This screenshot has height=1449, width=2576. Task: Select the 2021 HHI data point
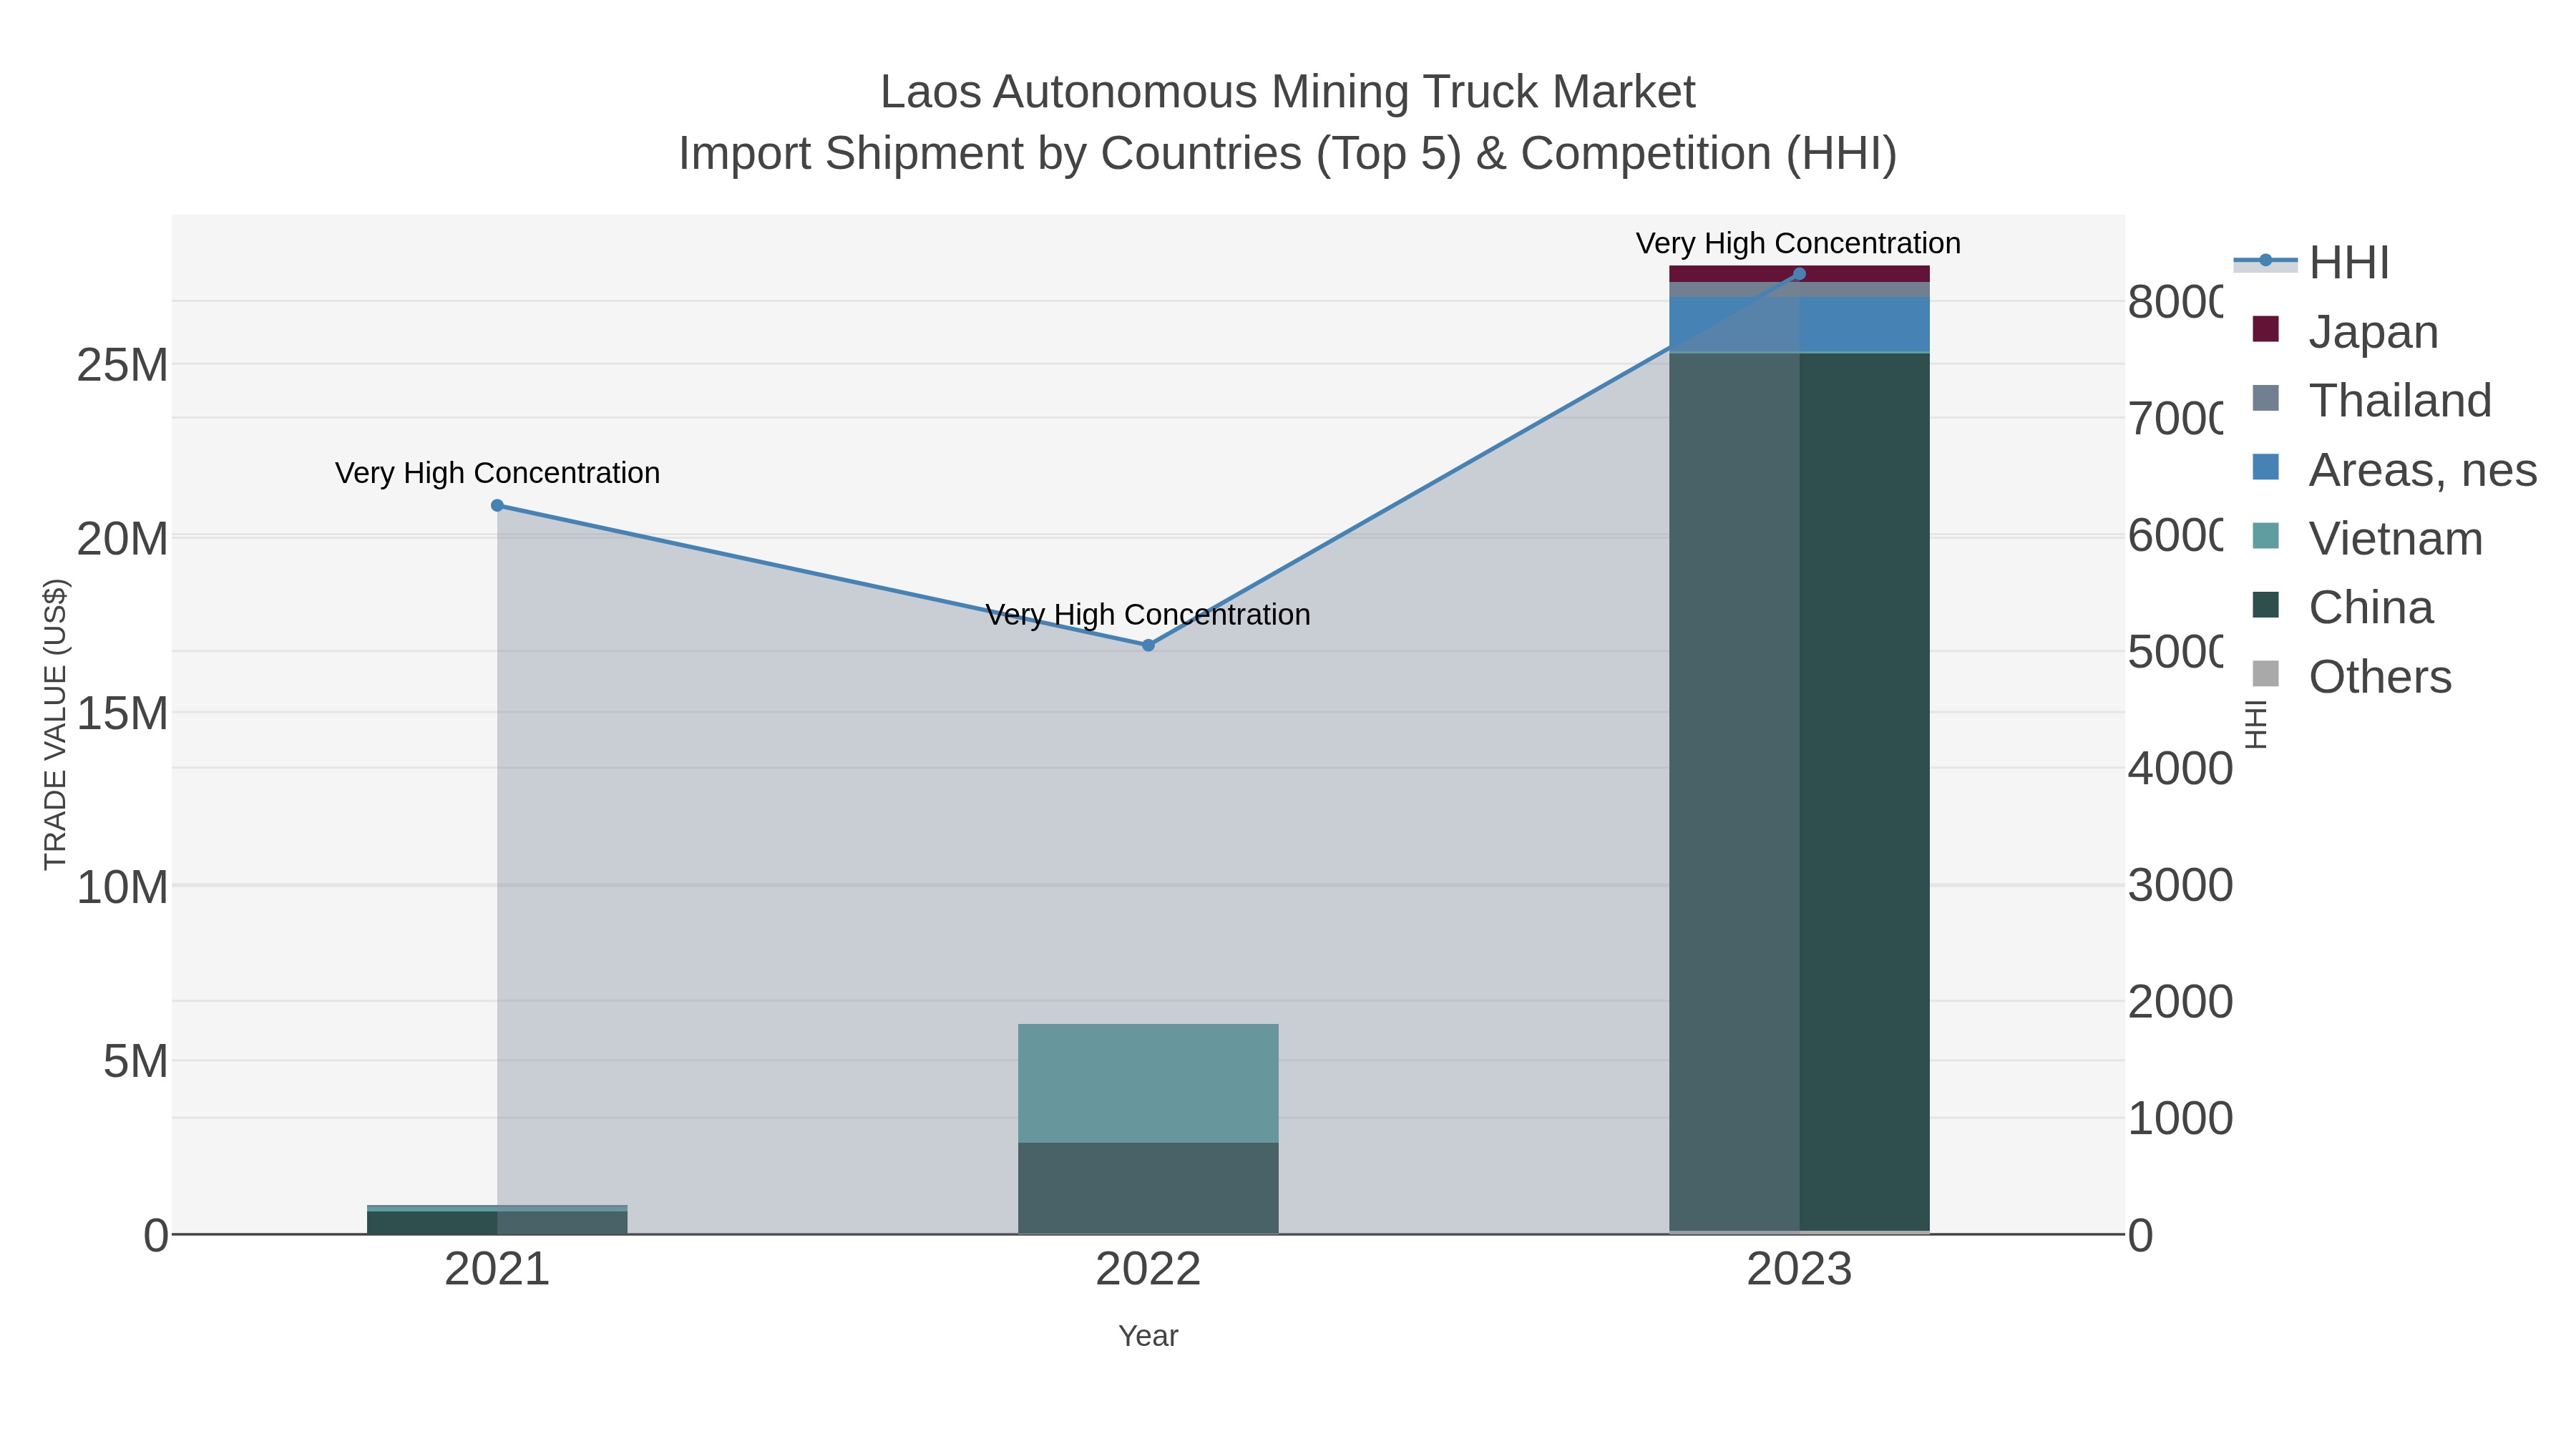coord(497,505)
